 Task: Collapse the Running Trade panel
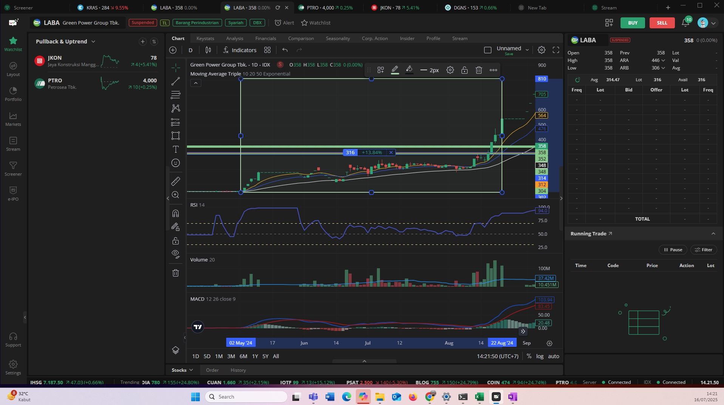[713, 234]
